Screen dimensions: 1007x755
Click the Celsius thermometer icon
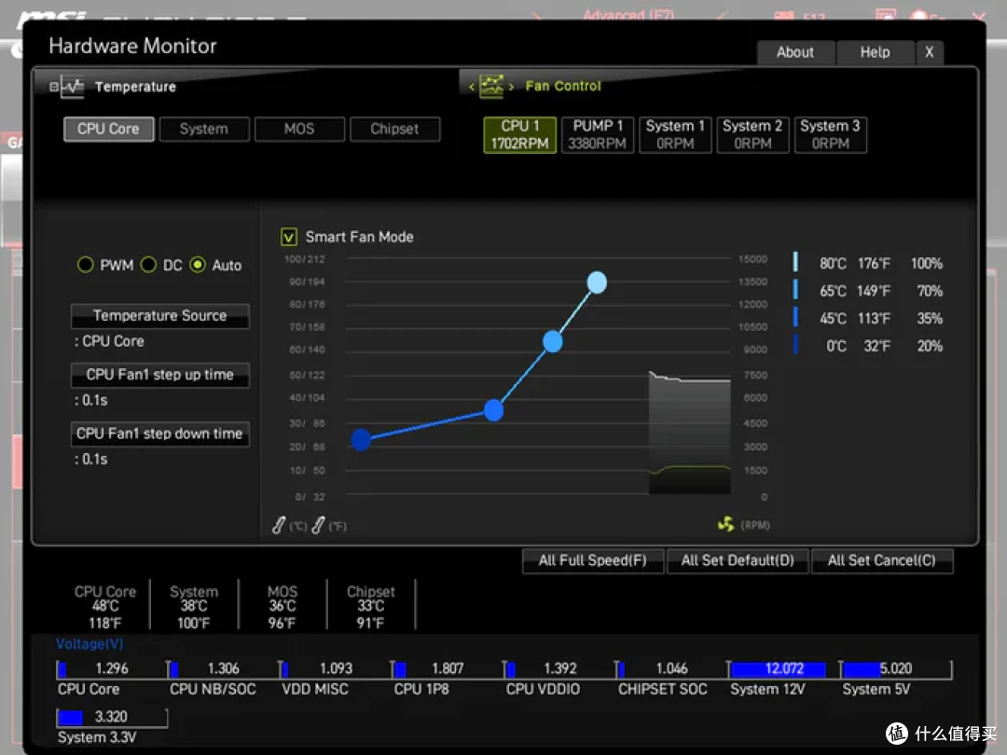pos(279,525)
